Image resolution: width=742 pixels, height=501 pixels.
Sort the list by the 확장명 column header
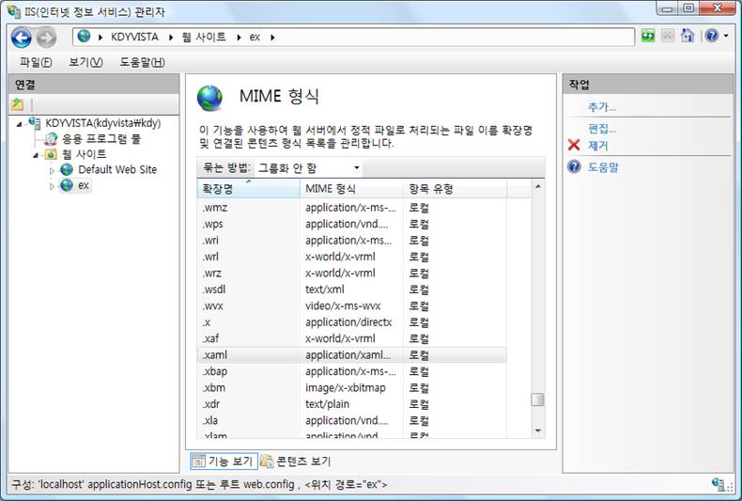pyautogui.click(x=247, y=189)
